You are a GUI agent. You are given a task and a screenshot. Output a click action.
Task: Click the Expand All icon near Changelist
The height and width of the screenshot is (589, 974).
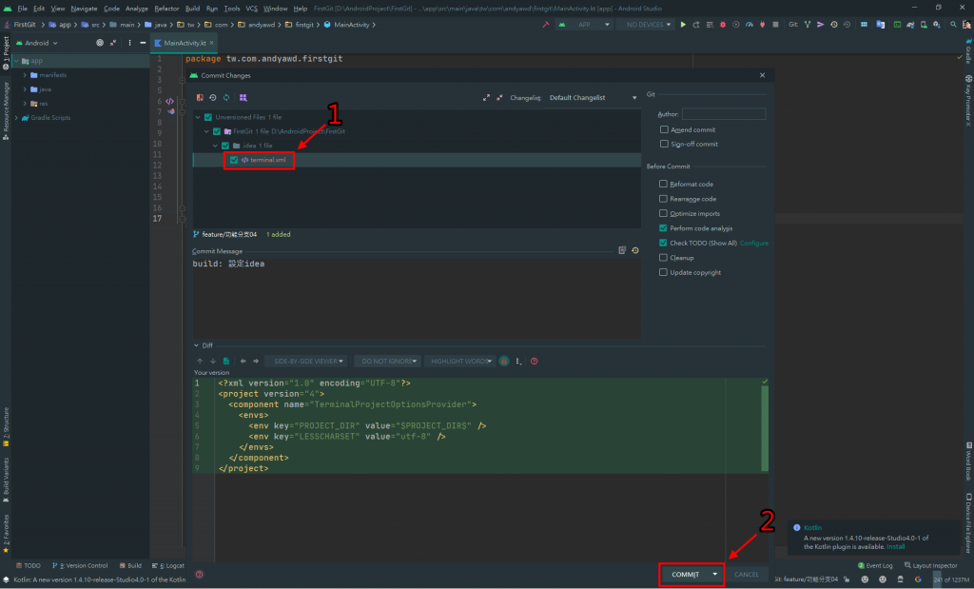tap(486, 98)
